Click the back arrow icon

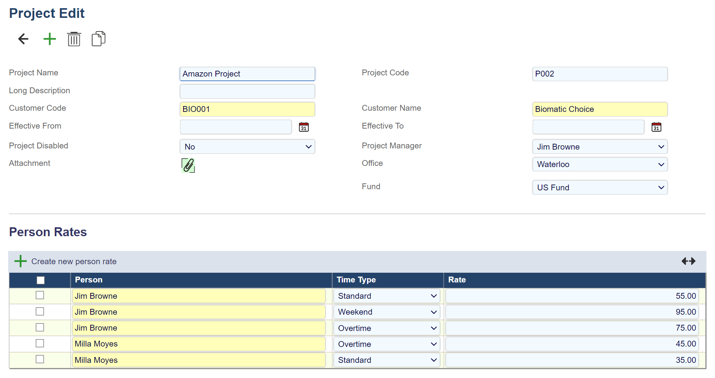pyautogui.click(x=23, y=39)
